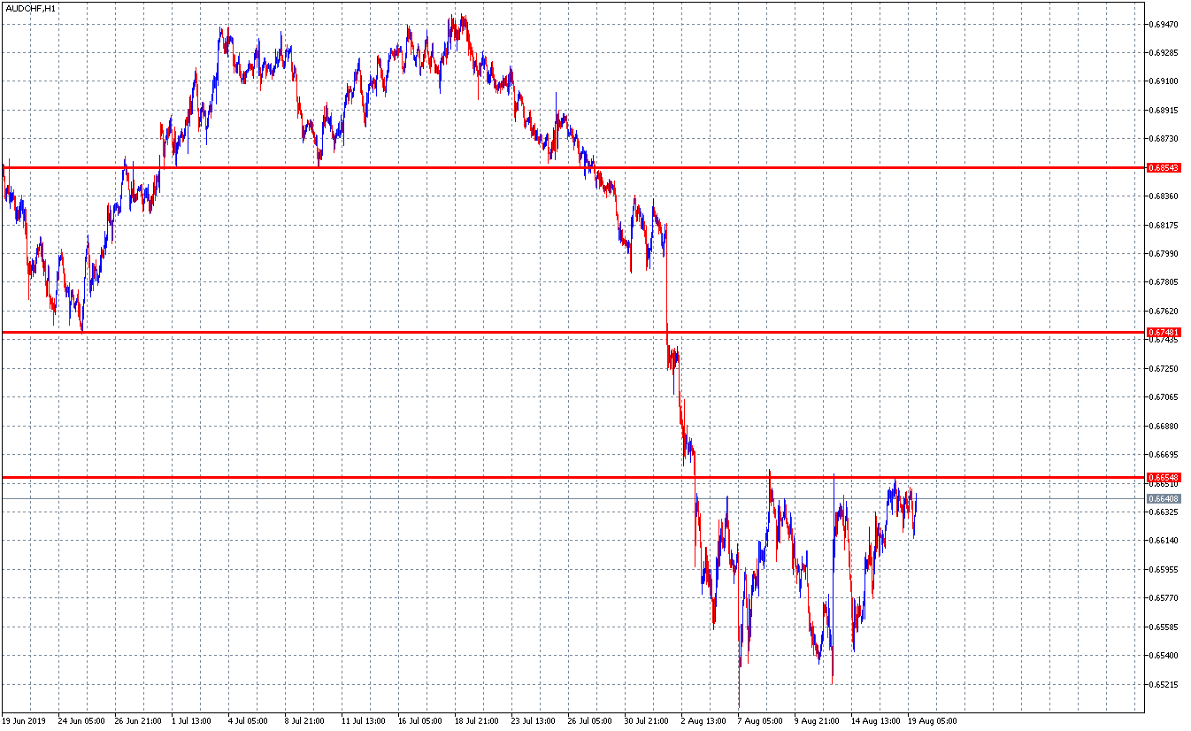The height and width of the screenshot is (731, 1191).
Task: Click the 0.68175 price axis label
Action: click(x=1164, y=226)
